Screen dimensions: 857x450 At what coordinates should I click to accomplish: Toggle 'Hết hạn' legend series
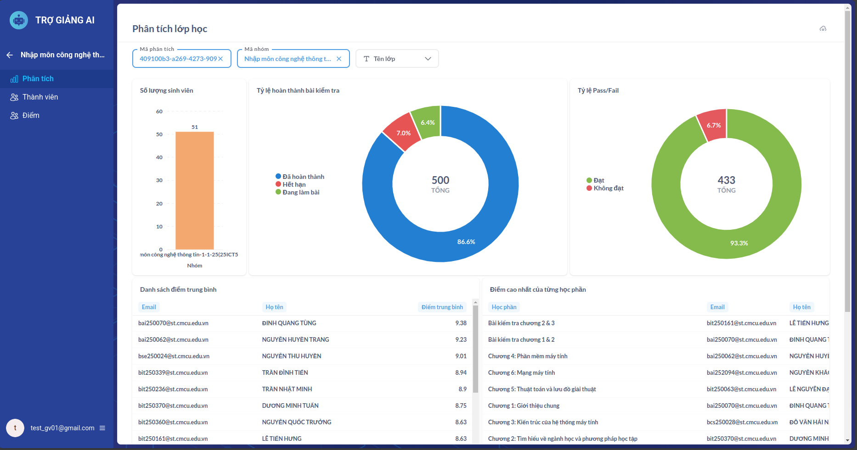coord(294,184)
